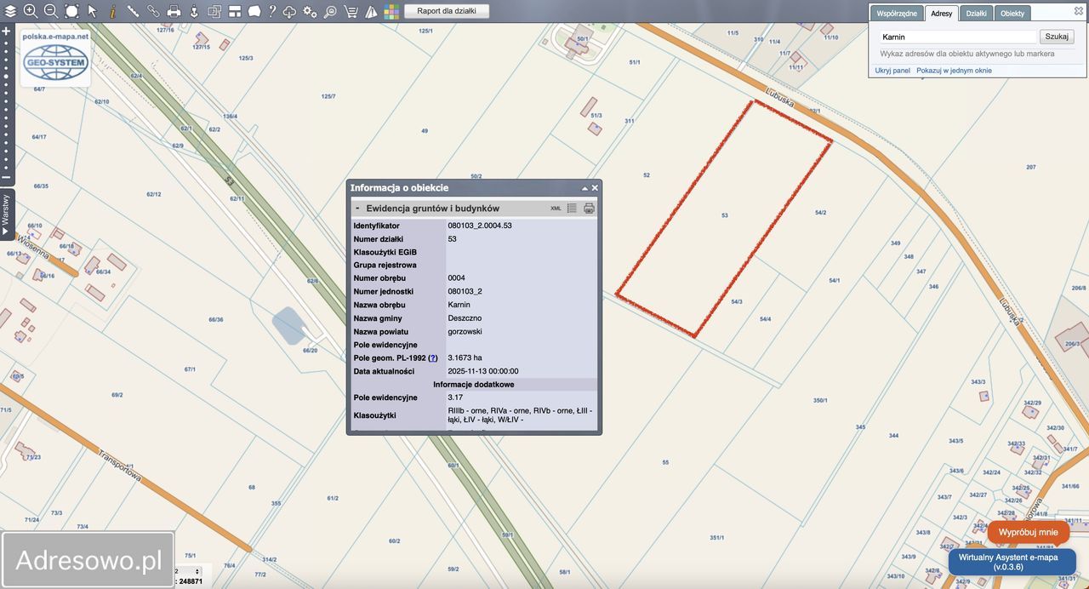Open the colored grid palette icon
This screenshot has height=589, width=1089.
(x=391, y=11)
